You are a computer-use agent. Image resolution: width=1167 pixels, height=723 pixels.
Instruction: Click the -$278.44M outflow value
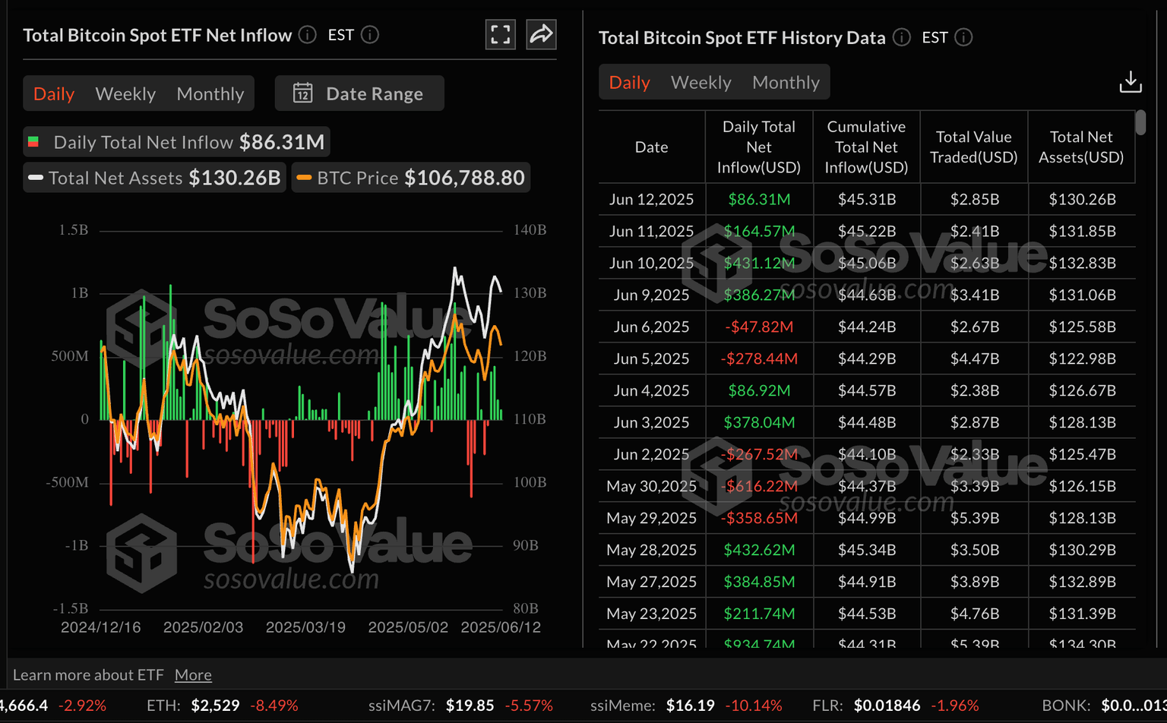(x=759, y=358)
